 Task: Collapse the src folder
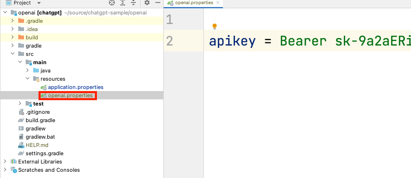12,54
